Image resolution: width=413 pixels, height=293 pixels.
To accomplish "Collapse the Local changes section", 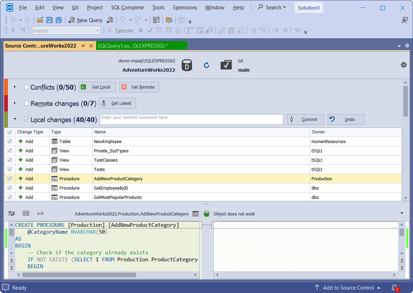I will coord(15,119).
